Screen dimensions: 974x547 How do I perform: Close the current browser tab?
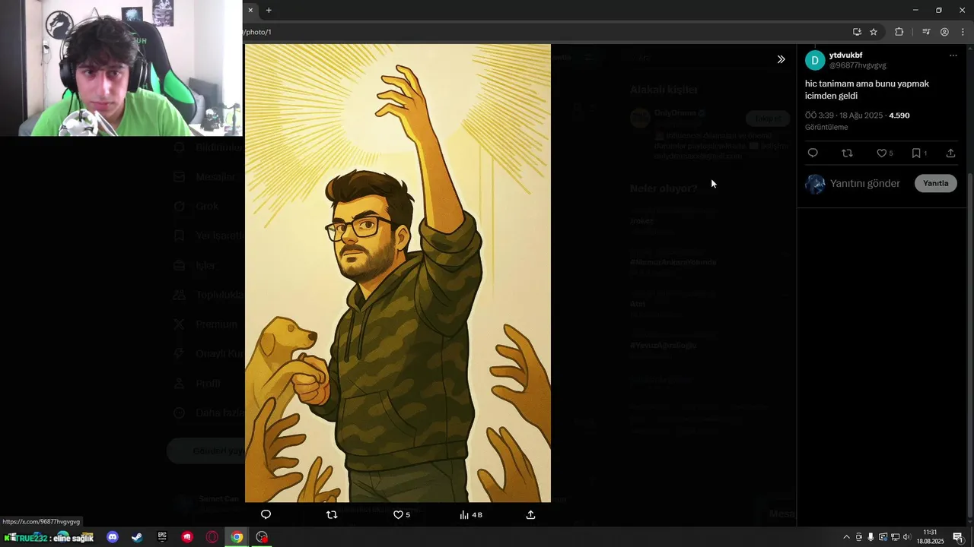coord(250,10)
